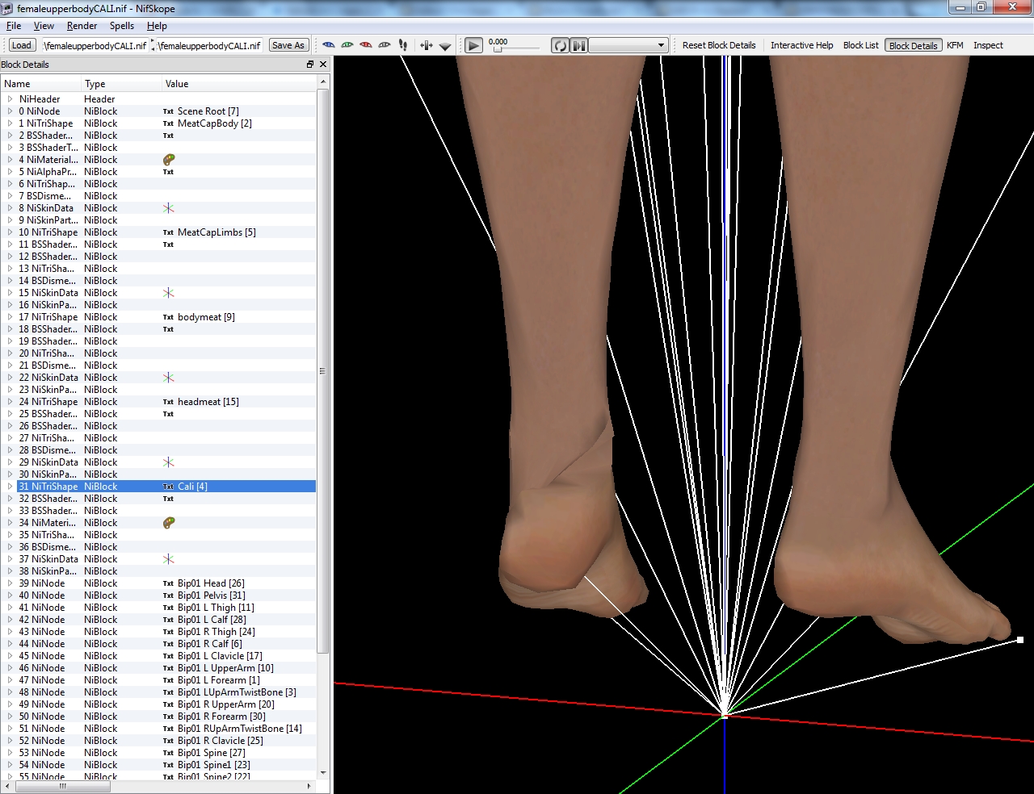1034x794 pixels.
Task: Expand the 24 NiTriShape row
Action: [x=10, y=402]
